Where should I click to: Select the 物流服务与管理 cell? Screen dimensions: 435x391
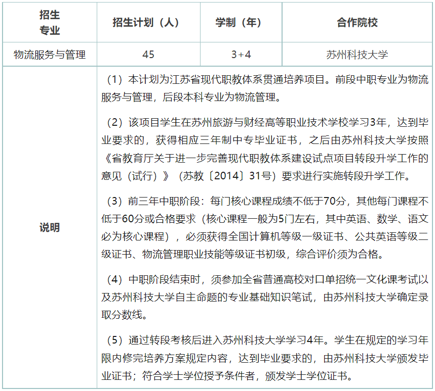[x=50, y=55]
